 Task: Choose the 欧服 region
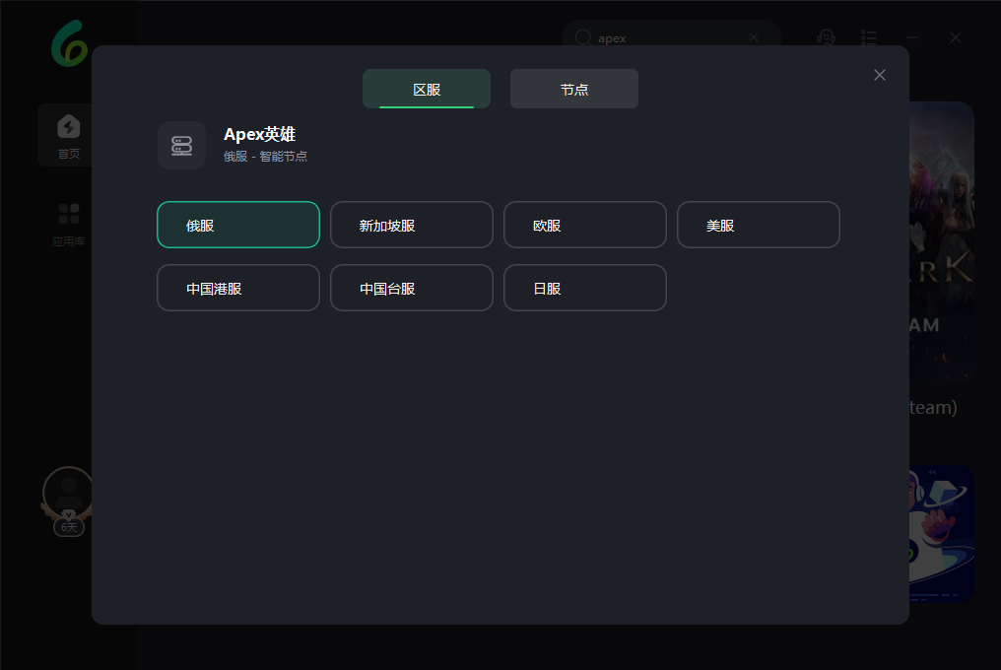[585, 225]
